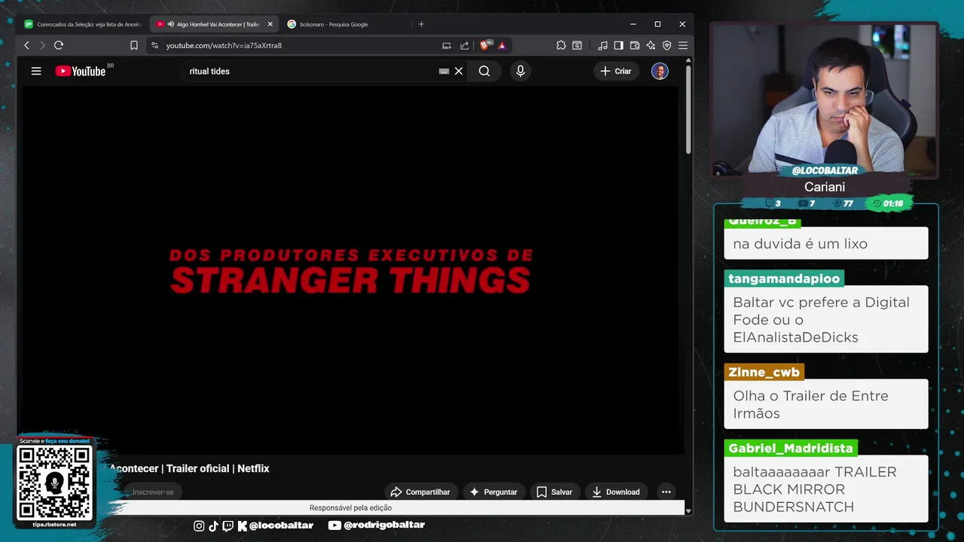Go to YouTube home via logo
This screenshot has height=542, width=964.
pyautogui.click(x=80, y=71)
